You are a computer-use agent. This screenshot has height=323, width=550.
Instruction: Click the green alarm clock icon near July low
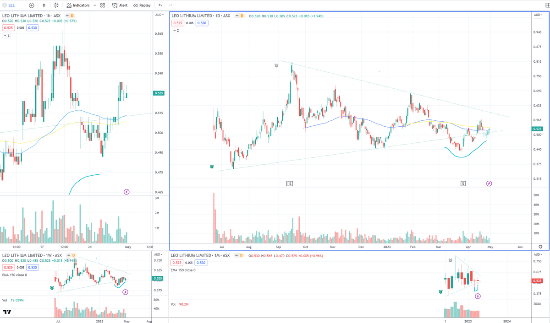tap(212, 167)
